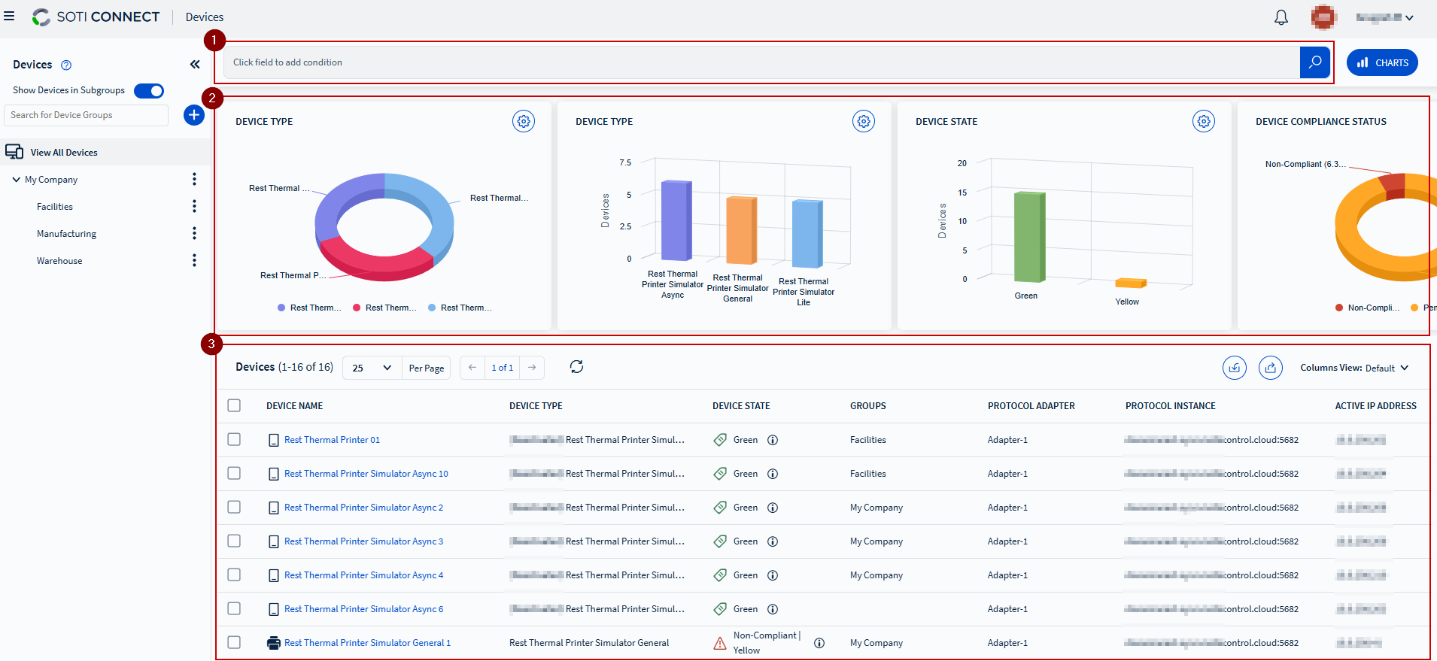Select all devices with header checkbox
This screenshot has height=661, width=1437.
click(x=234, y=405)
